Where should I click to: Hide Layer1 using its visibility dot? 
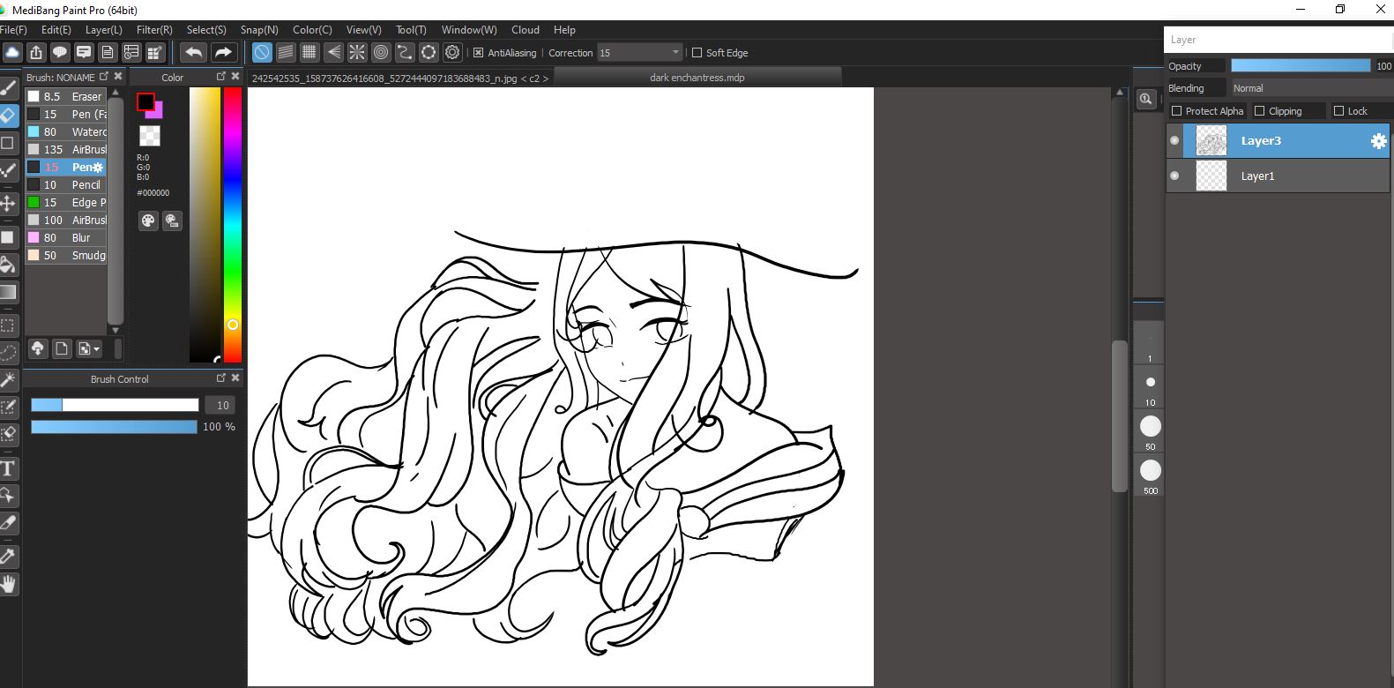coord(1174,176)
